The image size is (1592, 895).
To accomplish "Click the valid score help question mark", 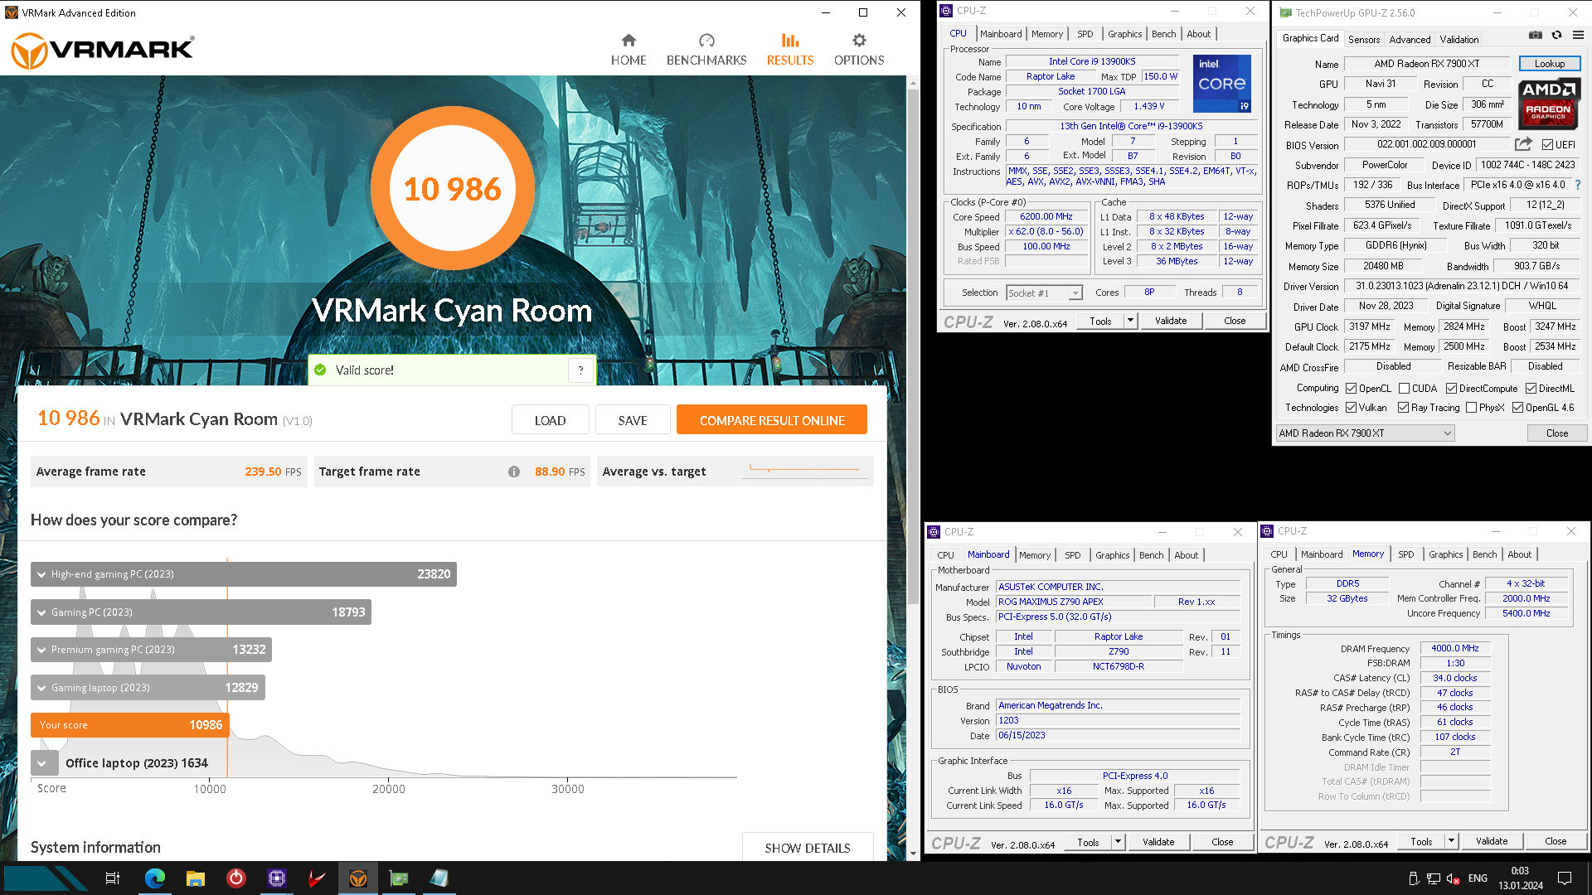I will 581,370.
